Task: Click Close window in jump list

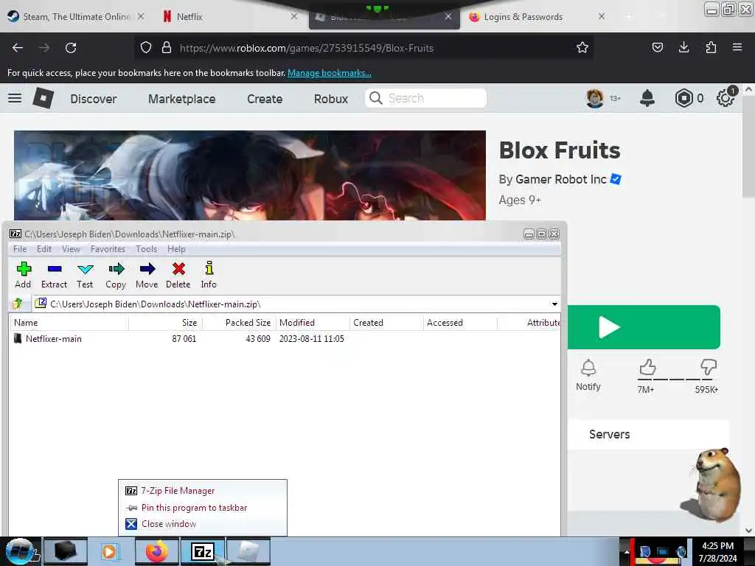Action: point(203,524)
